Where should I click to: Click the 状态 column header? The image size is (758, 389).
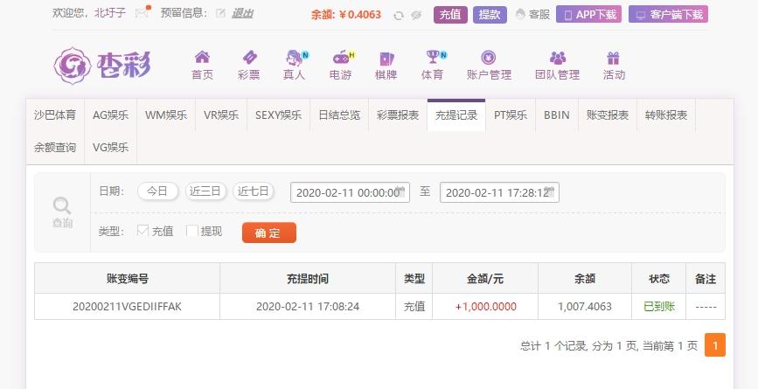[x=659, y=278]
